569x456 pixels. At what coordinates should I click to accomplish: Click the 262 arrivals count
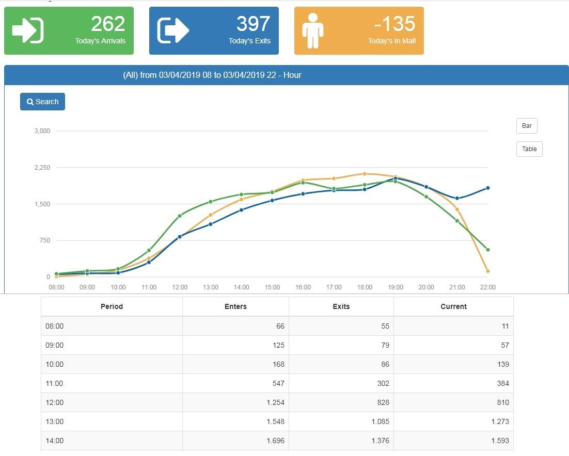(x=108, y=24)
